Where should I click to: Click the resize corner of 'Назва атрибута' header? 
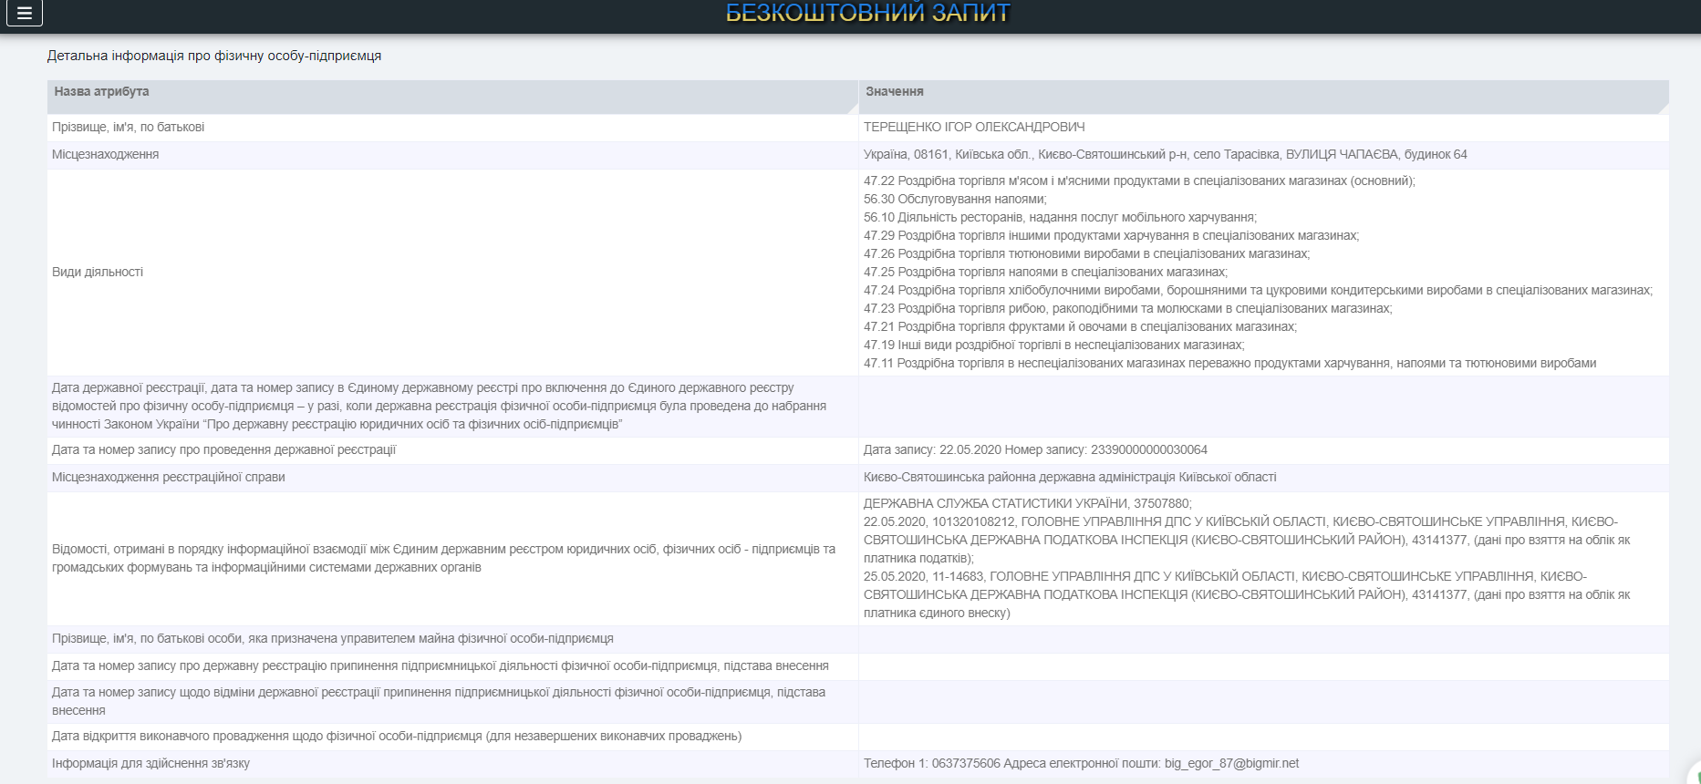pos(852,108)
